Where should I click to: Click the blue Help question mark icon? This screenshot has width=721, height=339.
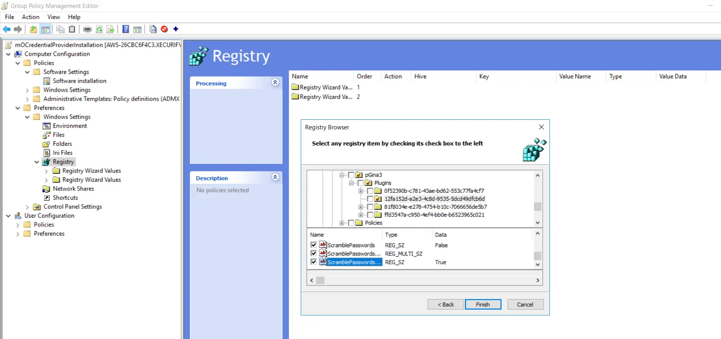[126, 29]
